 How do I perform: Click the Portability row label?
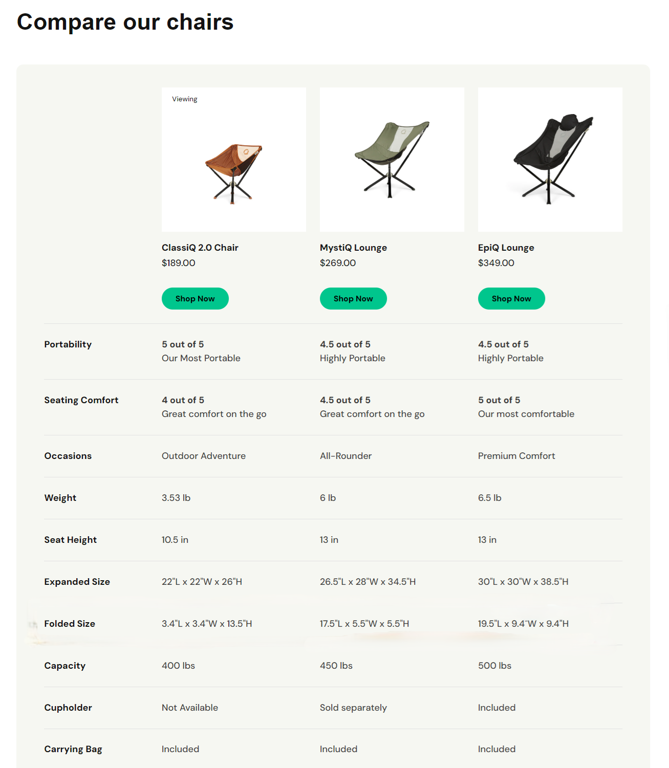point(68,344)
